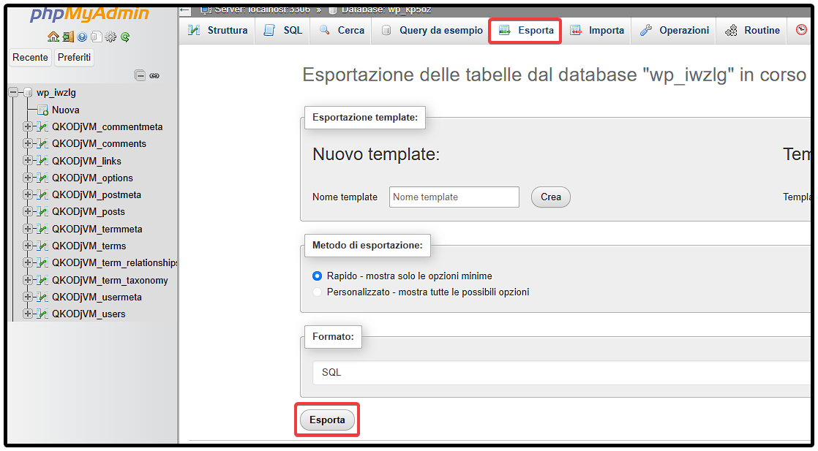Viewport: 818px width, 451px height.
Task: Click the Esporta button at bottom
Action: tap(327, 420)
